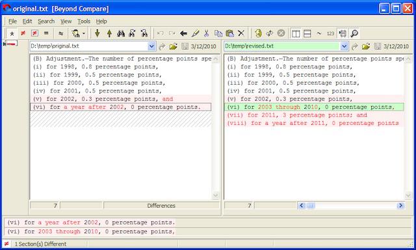Select right line '(vii) for 2011, 3 percentage points'
416x250 pixels.
pyautogui.click(x=314, y=115)
